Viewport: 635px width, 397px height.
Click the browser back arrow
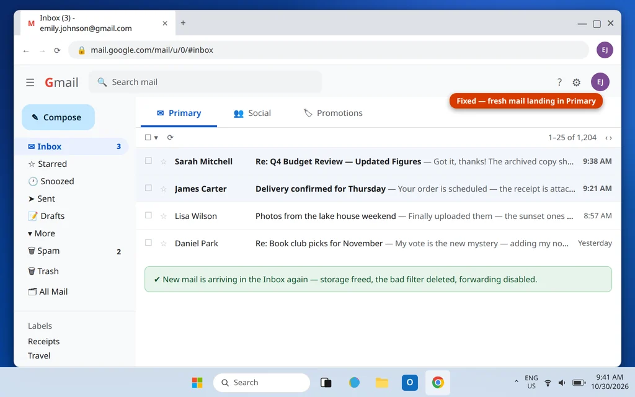(26, 51)
